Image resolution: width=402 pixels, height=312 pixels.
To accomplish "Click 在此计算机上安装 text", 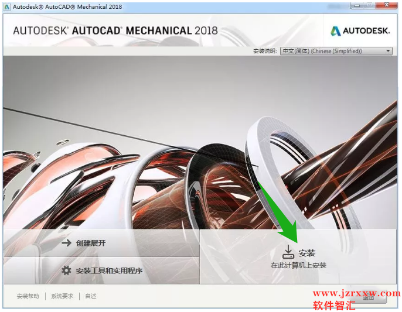I will click(x=298, y=265).
